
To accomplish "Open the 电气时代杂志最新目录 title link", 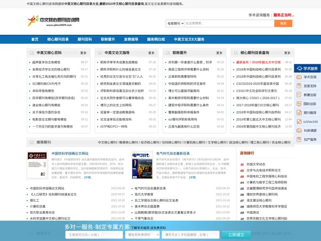I will pos(173,153).
